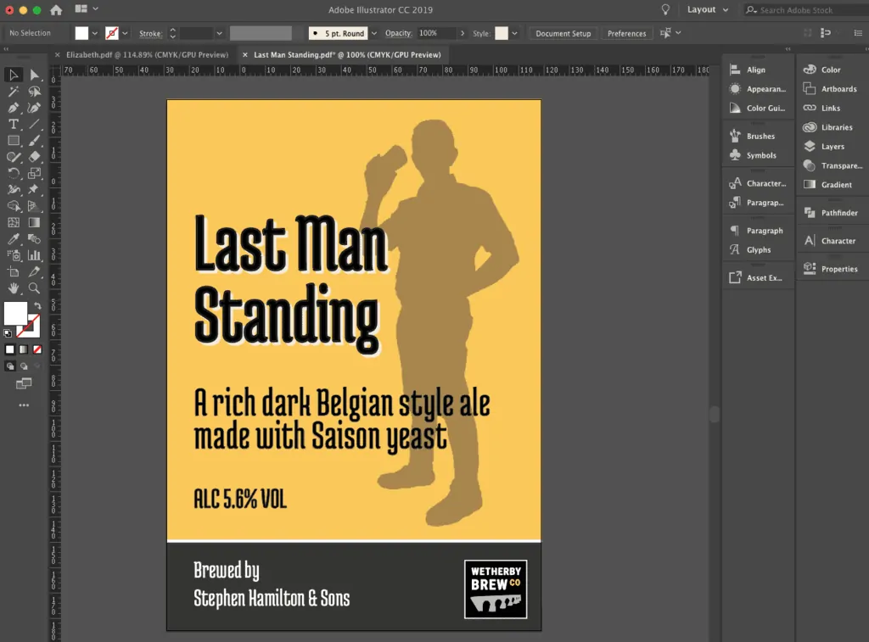
Task: Choose the Magic Wand tool
Action: coord(14,92)
